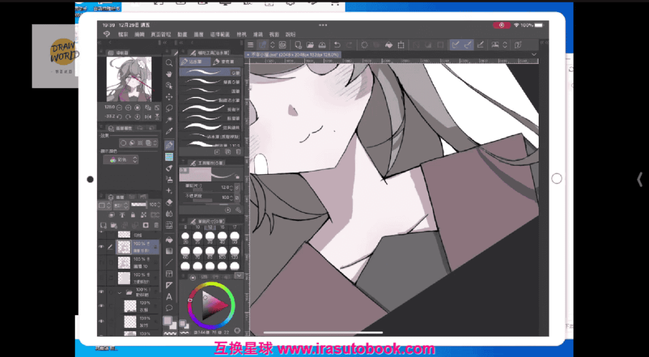Open the layer effect options stepper
Screen dimensions: 649x357
[155, 143]
